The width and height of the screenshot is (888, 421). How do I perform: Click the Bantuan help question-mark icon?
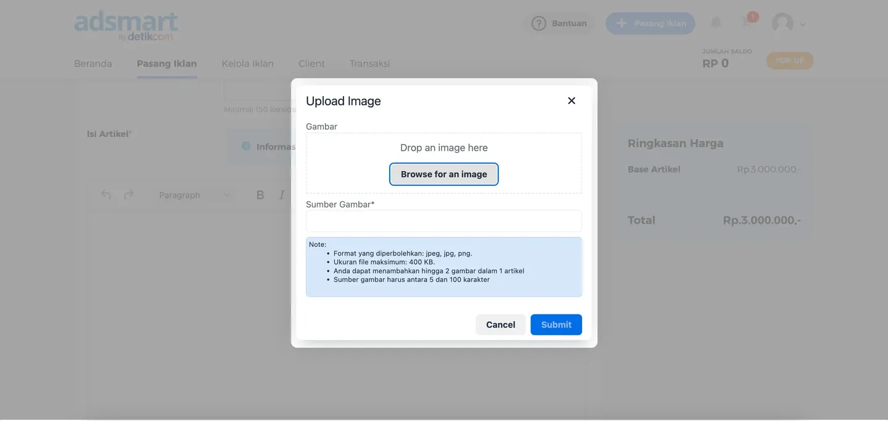pyautogui.click(x=539, y=23)
